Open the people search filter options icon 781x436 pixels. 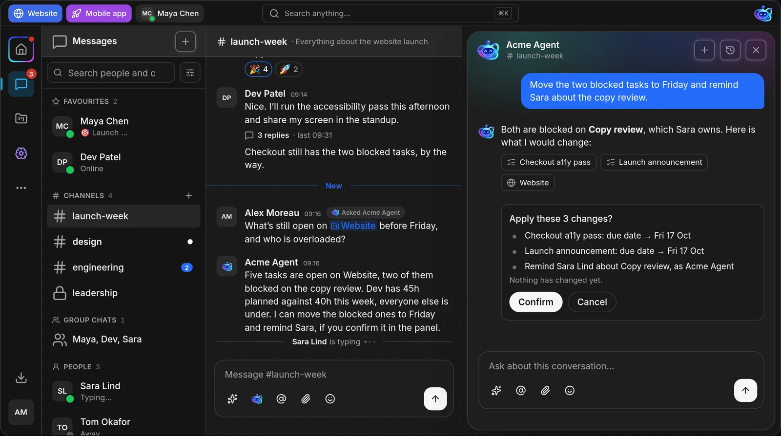[190, 73]
